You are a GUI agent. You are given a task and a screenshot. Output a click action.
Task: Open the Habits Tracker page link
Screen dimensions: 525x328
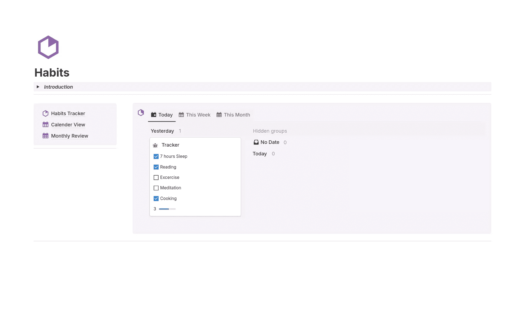tap(68, 114)
